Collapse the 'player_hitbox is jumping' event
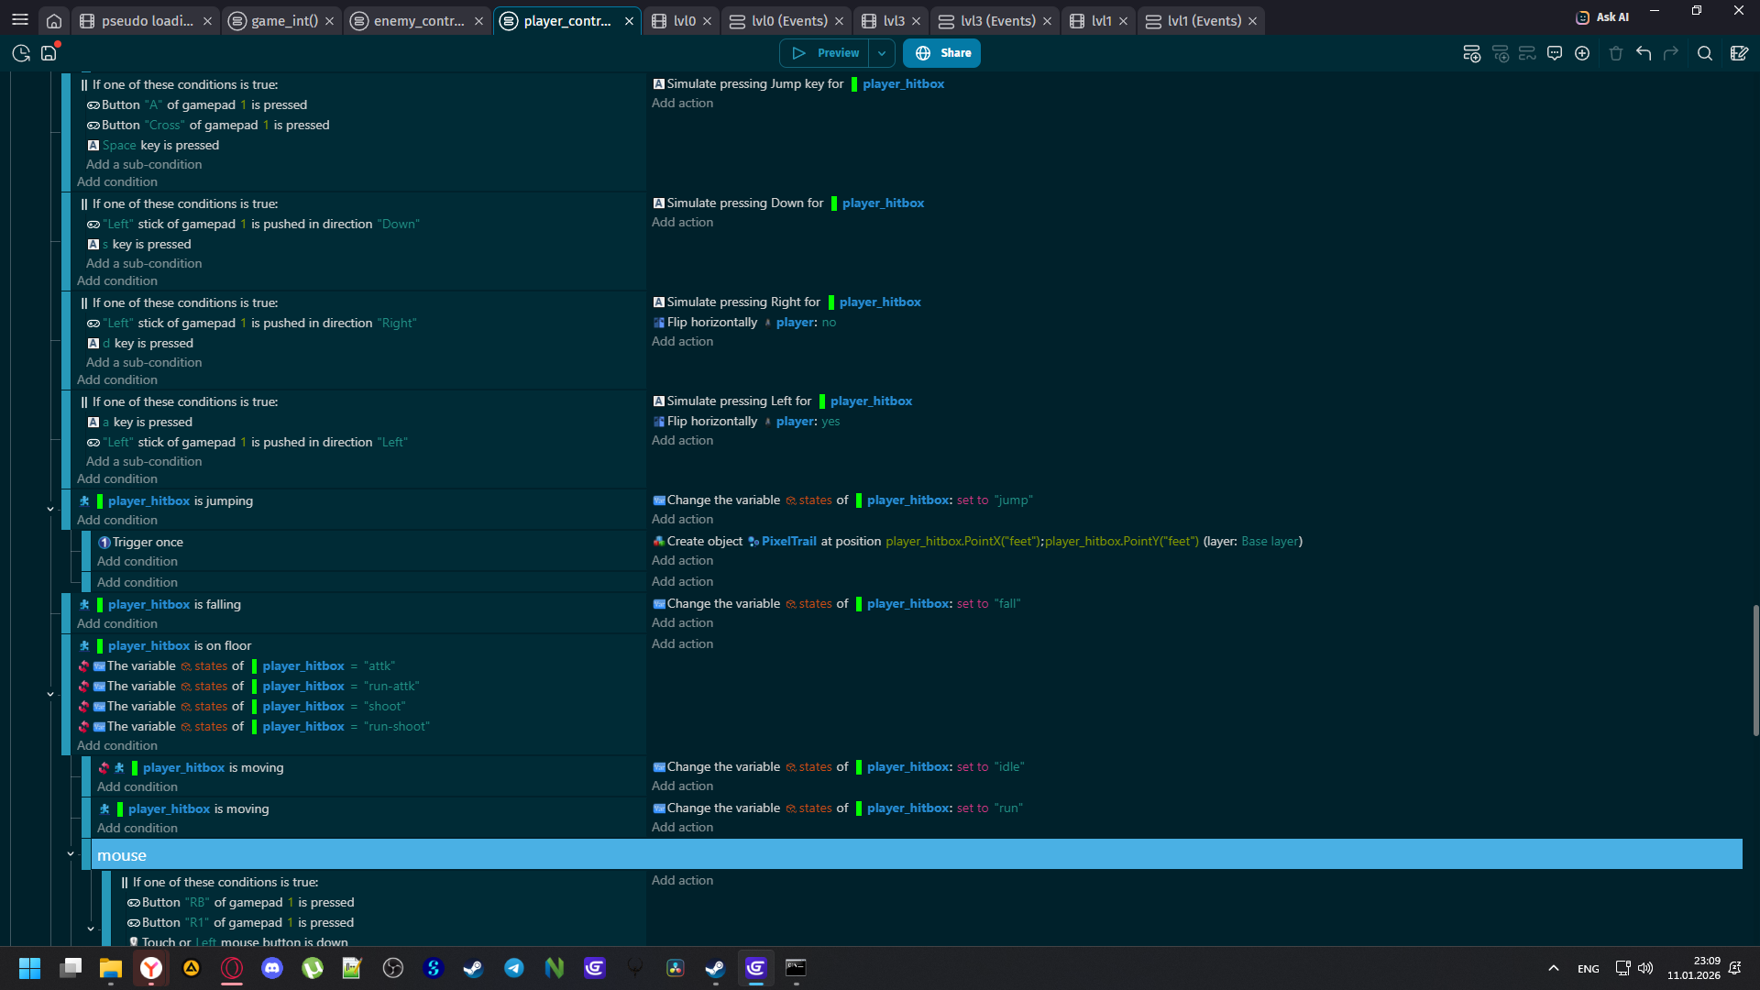The image size is (1760, 990). click(x=50, y=509)
